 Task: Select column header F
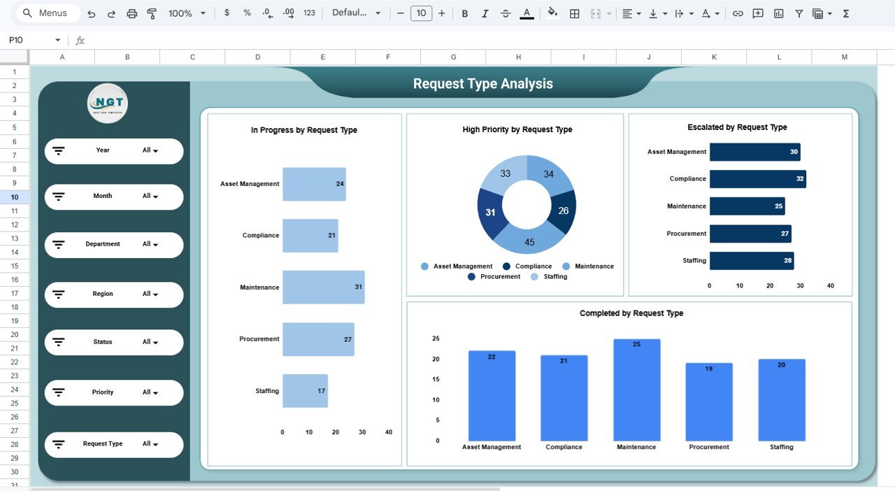[388, 57]
